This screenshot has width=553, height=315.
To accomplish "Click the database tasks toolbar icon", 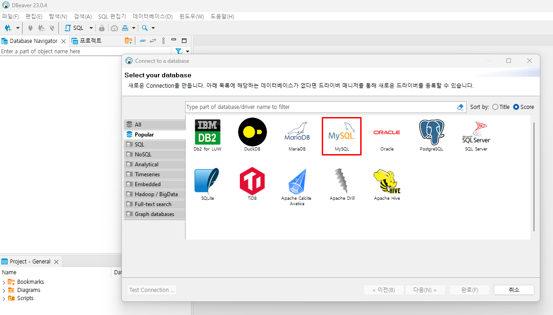I will pyautogui.click(x=125, y=28).
